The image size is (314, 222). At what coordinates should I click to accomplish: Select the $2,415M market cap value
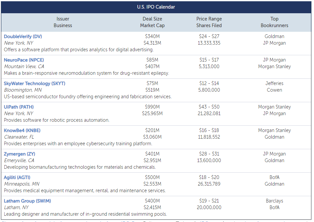point(153,207)
